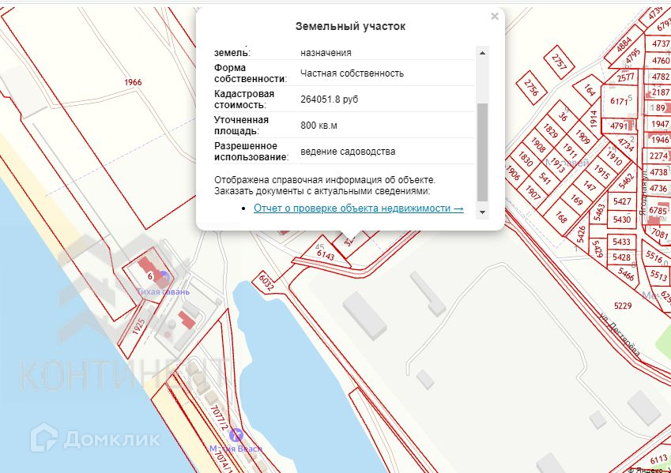Screen dimensions: 671x473
Task: Click the Частная собственность value
Action: (x=352, y=73)
